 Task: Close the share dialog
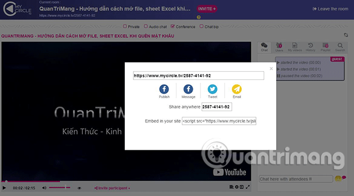(271, 69)
